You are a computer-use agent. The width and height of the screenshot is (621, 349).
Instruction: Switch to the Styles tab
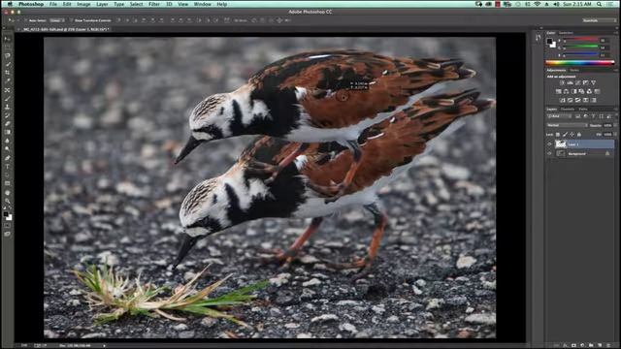574,70
